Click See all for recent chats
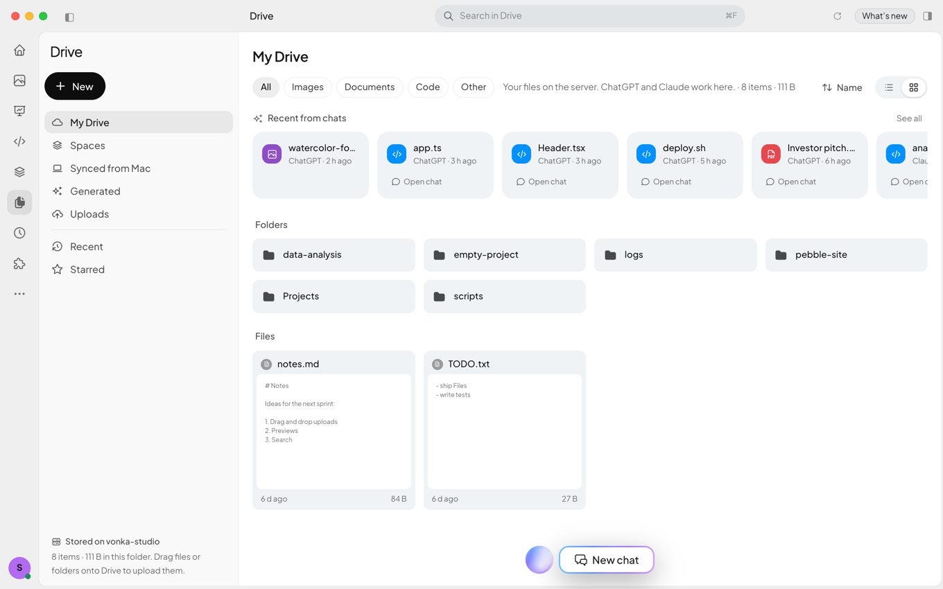The height and width of the screenshot is (589, 943). (x=909, y=118)
